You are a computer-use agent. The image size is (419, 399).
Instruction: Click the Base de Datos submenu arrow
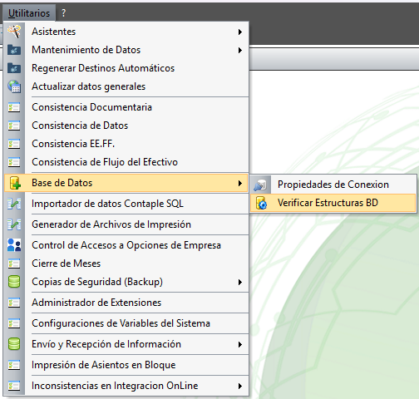point(240,183)
